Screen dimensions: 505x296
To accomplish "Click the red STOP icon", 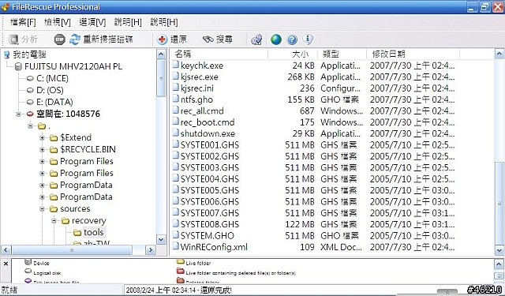I will click(x=60, y=39).
